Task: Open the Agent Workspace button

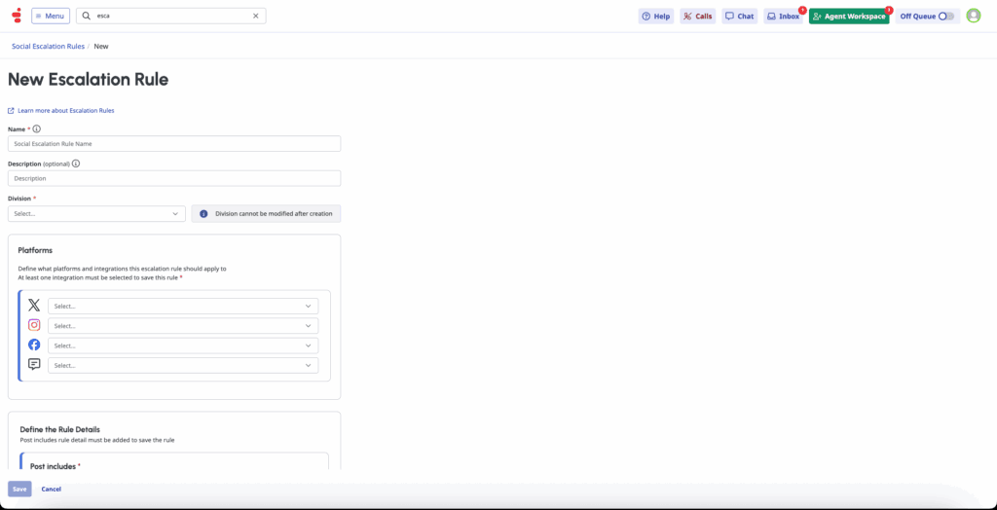Action: (x=849, y=17)
